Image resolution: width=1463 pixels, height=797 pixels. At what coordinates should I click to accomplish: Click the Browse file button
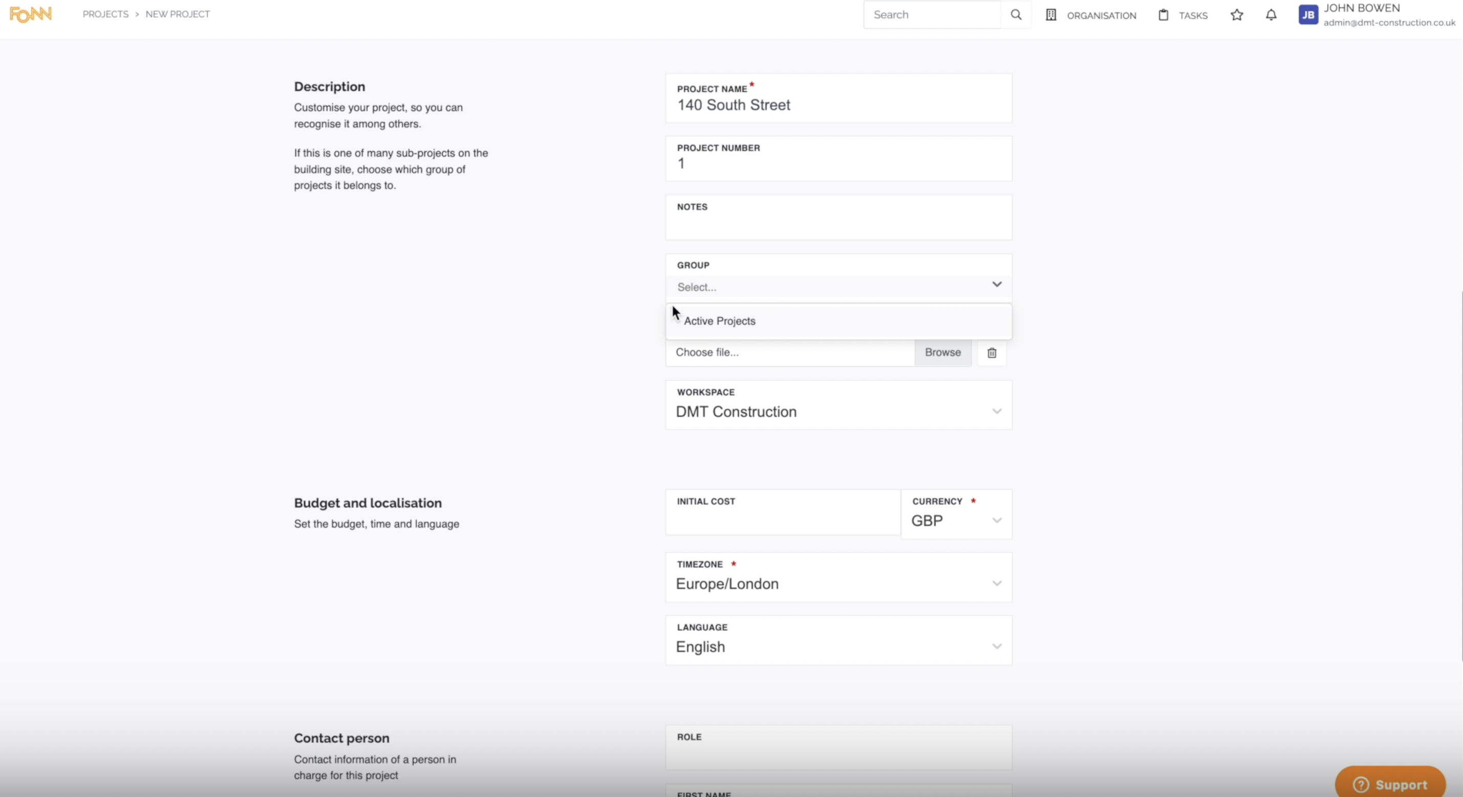coord(943,352)
